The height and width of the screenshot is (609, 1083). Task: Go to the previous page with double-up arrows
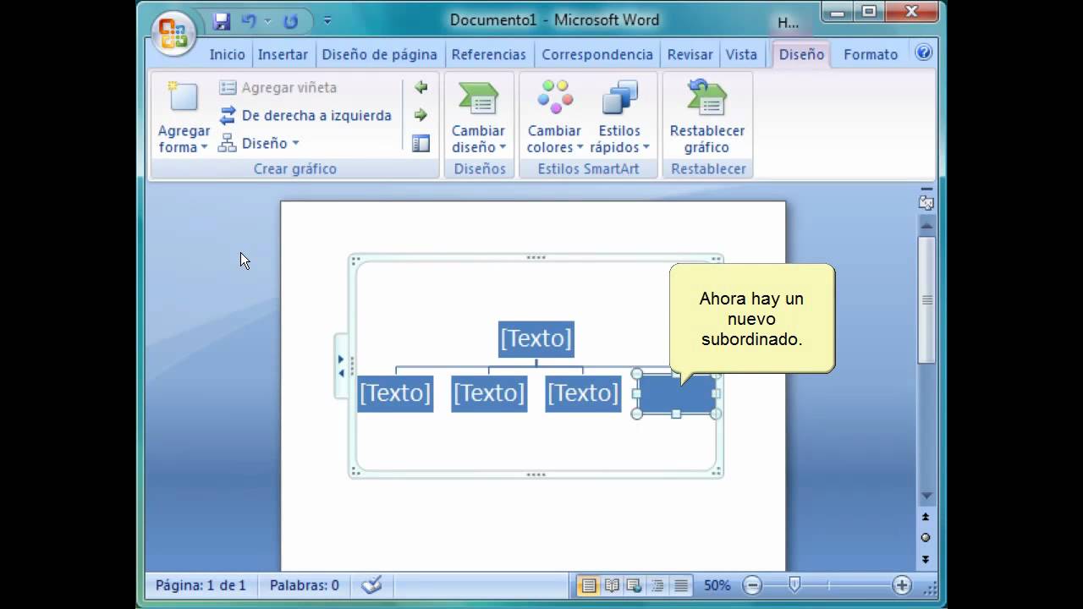click(926, 517)
